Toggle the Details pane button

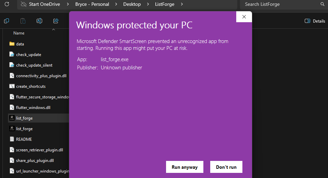[315, 21]
